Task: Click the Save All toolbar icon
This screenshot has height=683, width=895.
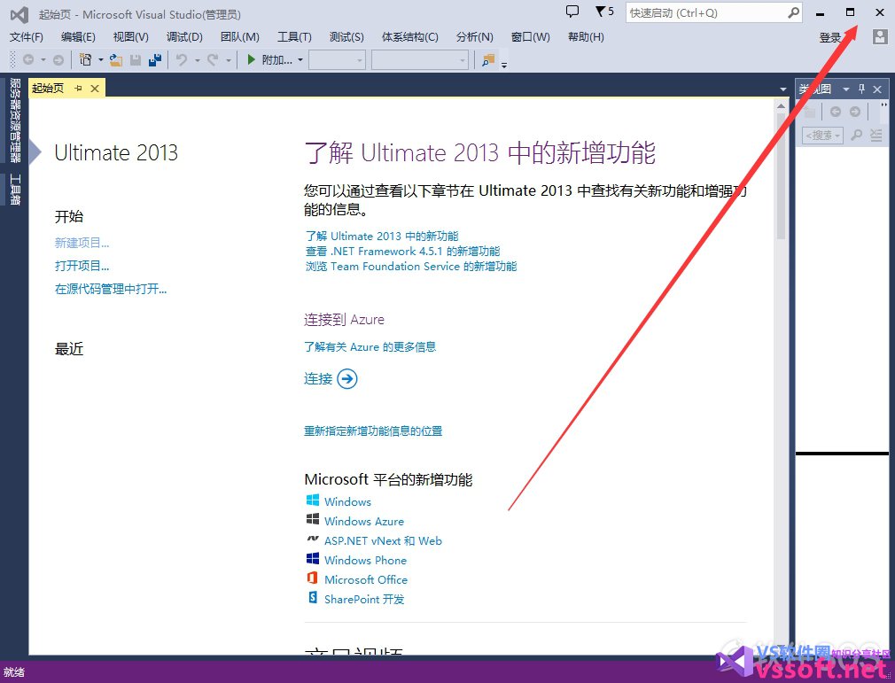Action: click(155, 59)
